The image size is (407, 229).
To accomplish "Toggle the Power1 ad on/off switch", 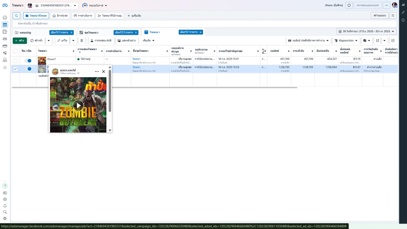I will (x=28, y=61).
